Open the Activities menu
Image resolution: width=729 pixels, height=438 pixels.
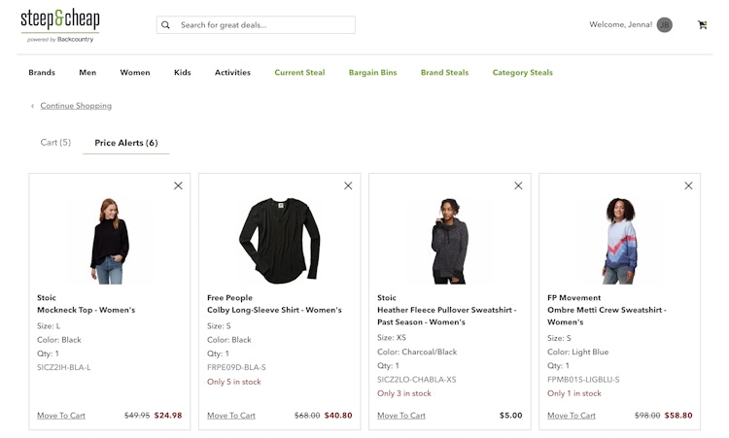[232, 73]
